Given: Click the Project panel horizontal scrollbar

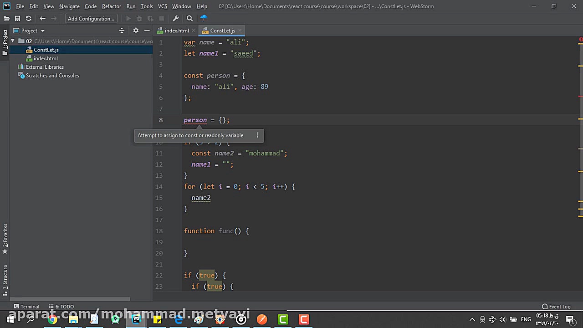Looking at the screenshot, I should [x=70, y=299].
